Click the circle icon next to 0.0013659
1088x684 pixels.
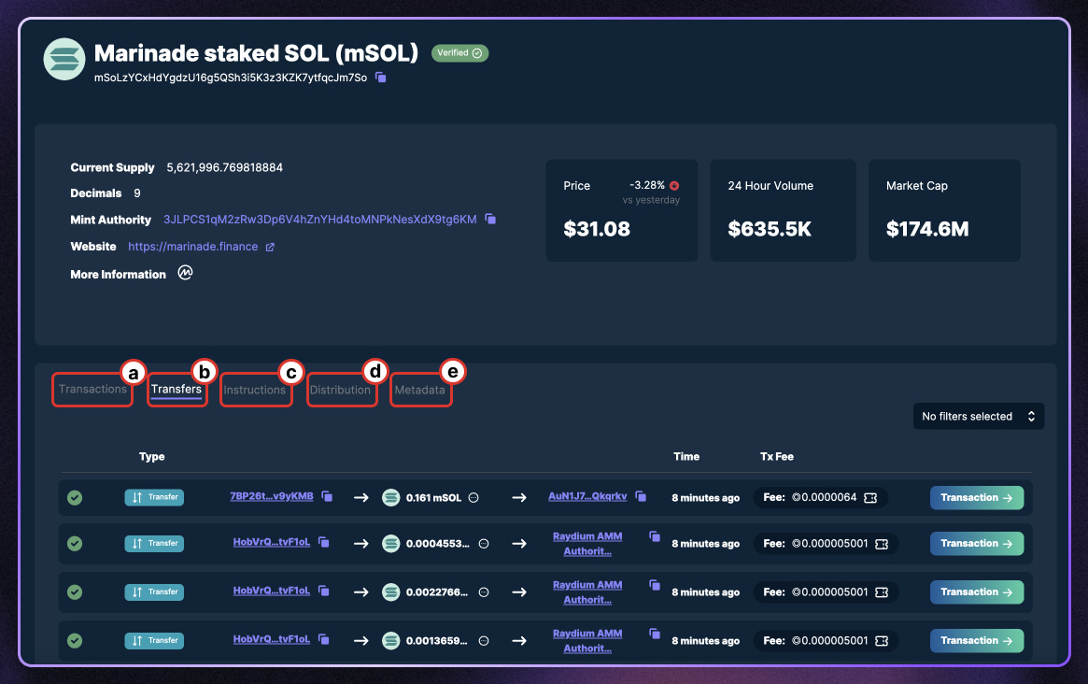click(x=484, y=641)
